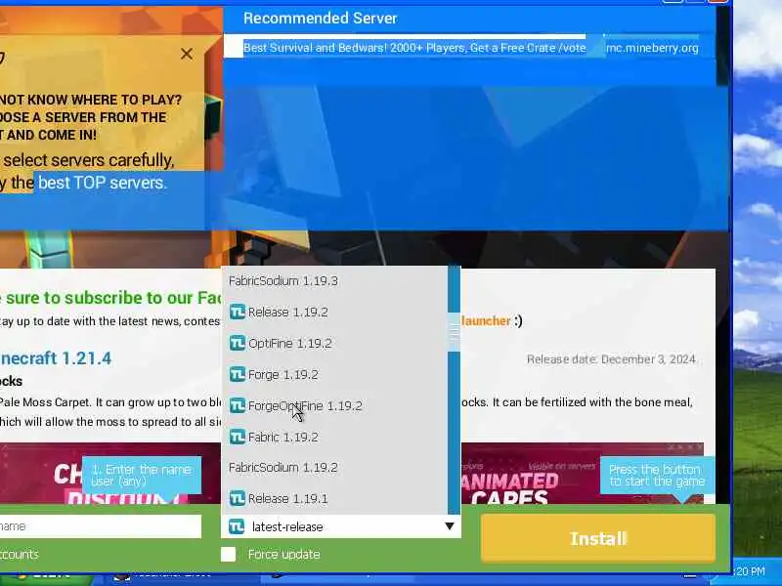Screen dimensions: 782x586
Task: Click TL icon beside OptiFine 1.19.2
Action: coord(238,344)
